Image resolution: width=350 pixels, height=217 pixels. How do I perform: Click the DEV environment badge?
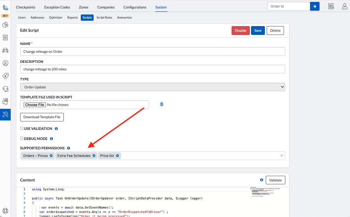[5, 16]
